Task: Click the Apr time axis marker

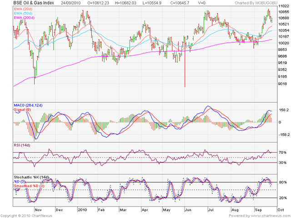Action: (x=145, y=210)
